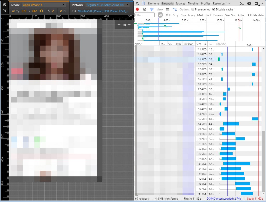Toggle the filter funnel icon
Viewport: 266px width, 202px height.
pos(152,9)
